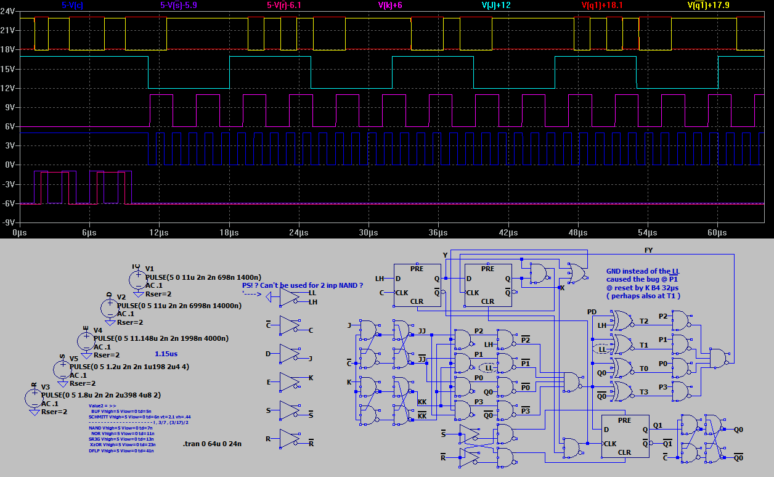Click the 5-V(c) trace label
774x477 pixels.
click(73, 6)
